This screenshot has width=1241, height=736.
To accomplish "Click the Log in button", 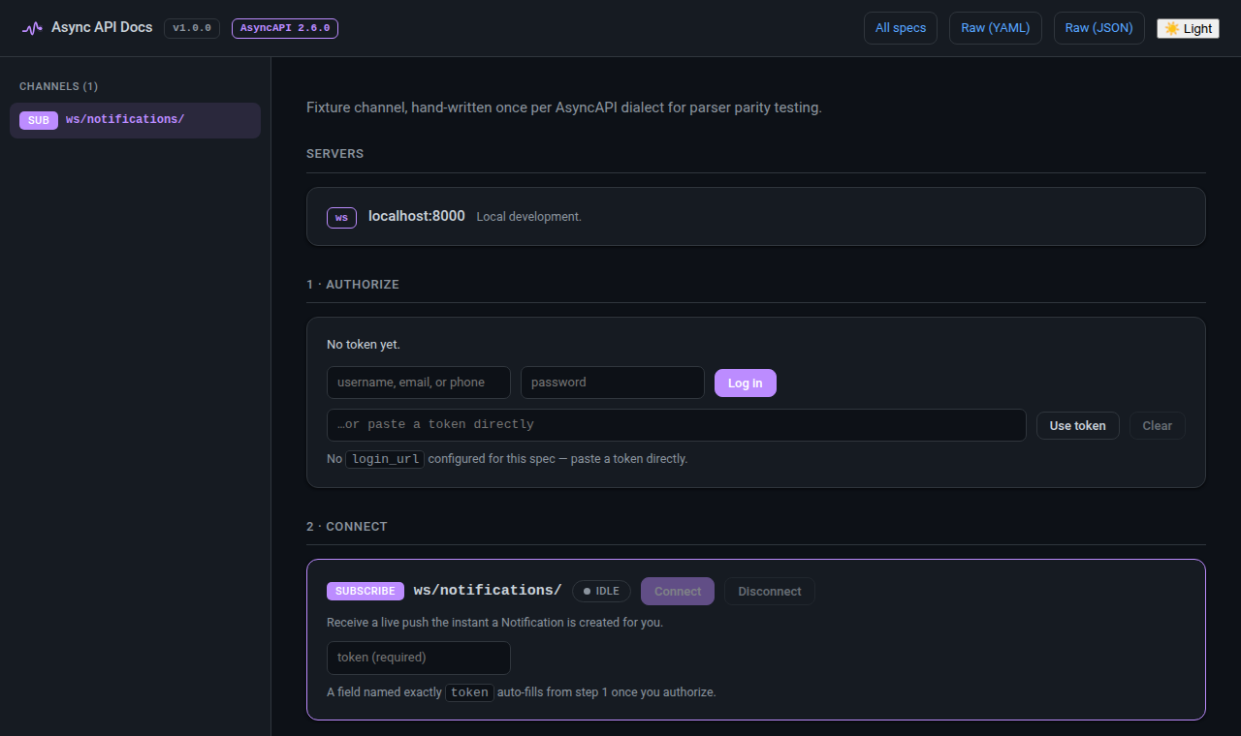I will 746,383.
